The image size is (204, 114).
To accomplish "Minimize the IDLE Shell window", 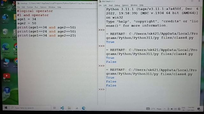I will 185,1.
